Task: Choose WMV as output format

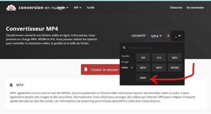Action: [x=143, y=78]
